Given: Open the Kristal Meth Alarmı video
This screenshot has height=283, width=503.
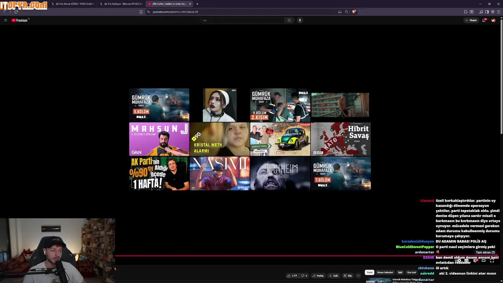Looking at the screenshot, I should click(x=220, y=139).
